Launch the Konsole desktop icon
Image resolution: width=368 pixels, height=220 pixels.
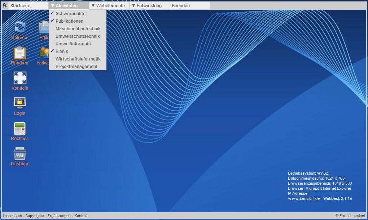click(x=19, y=78)
